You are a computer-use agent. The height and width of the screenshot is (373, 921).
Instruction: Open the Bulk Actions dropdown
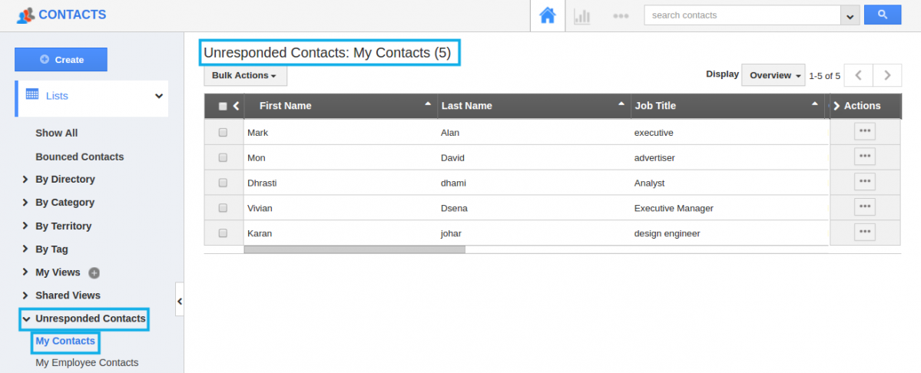coord(245,76)
